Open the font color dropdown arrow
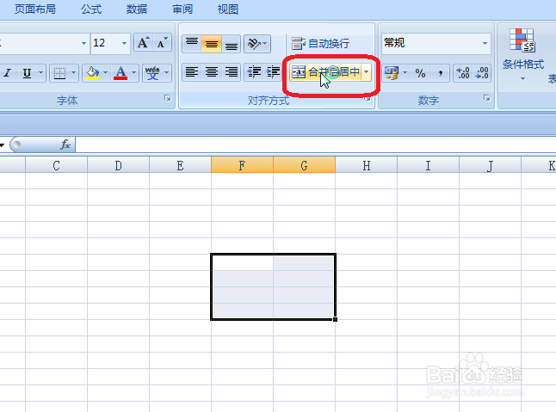This screenshot has width=556, height=412. [x=133, y=73]
